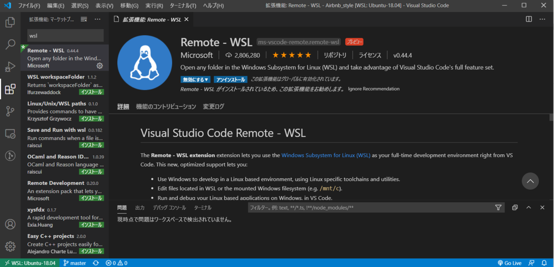554x267 pixels.
Task: Open the Search view in activity bar
Action: [10, 44]
